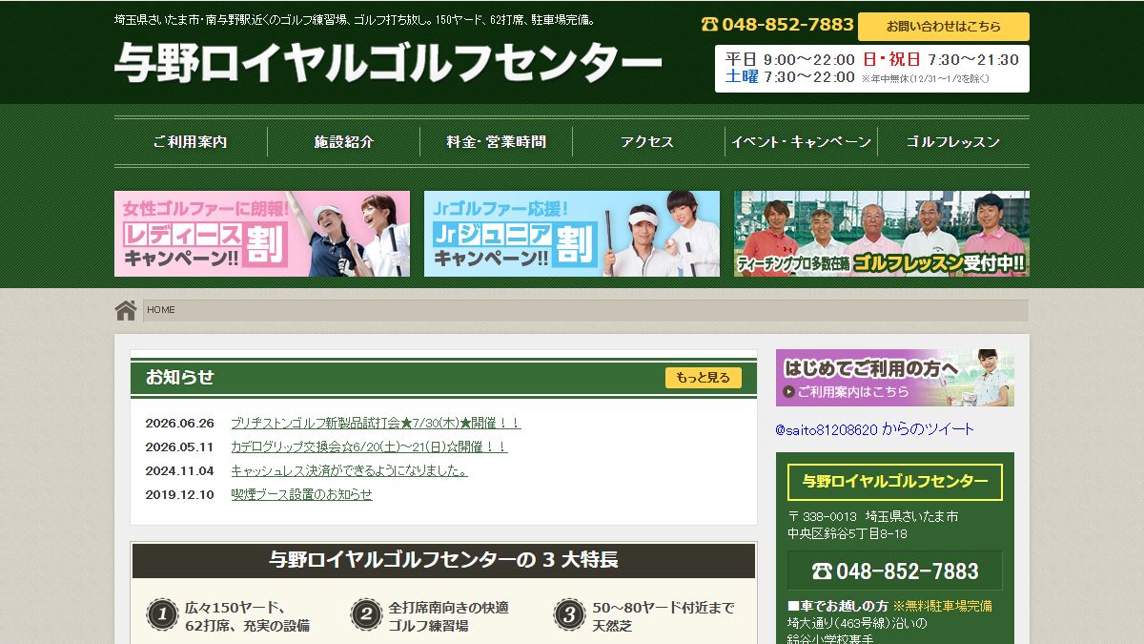Open the キャッシュレス決済 news link
The image size is (1144, 644).
[349, 470]
